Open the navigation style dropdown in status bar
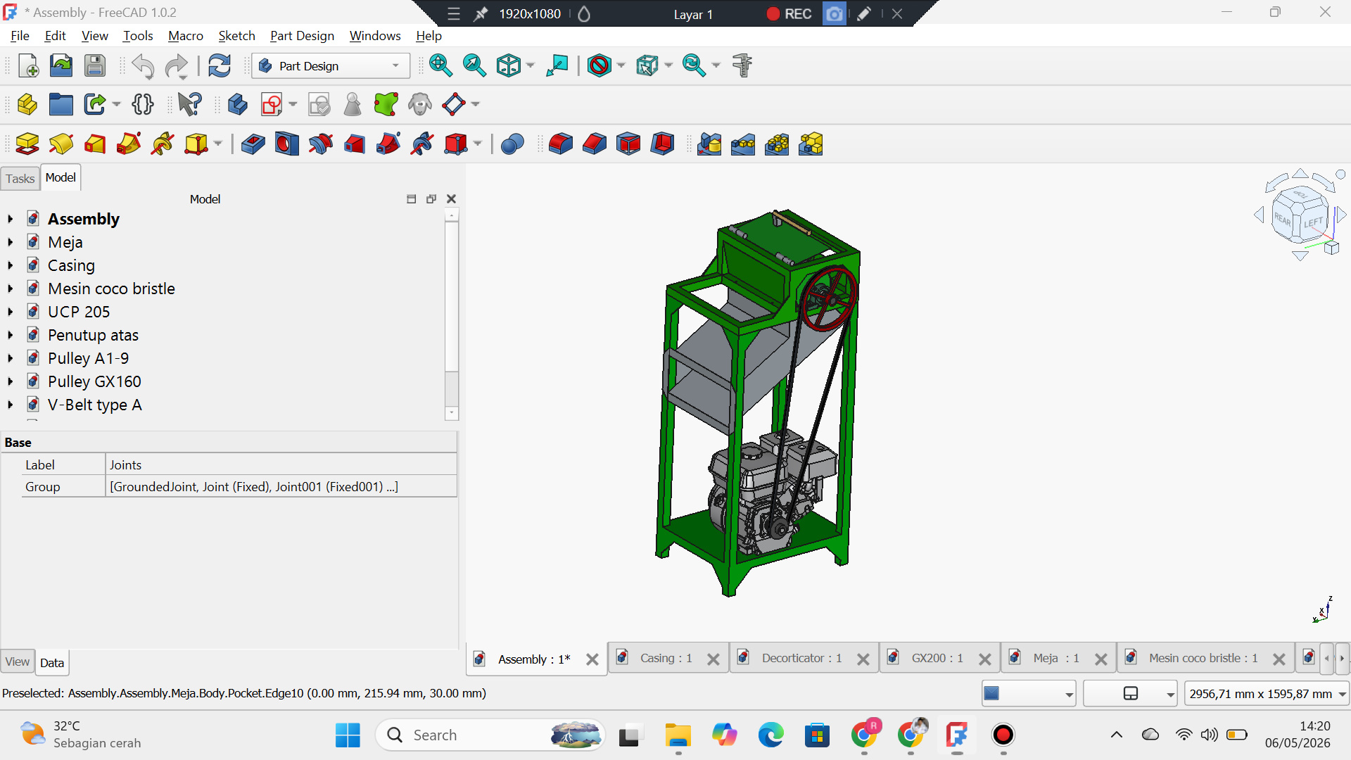1351x760 pixels. click(x=1130, y=694)
